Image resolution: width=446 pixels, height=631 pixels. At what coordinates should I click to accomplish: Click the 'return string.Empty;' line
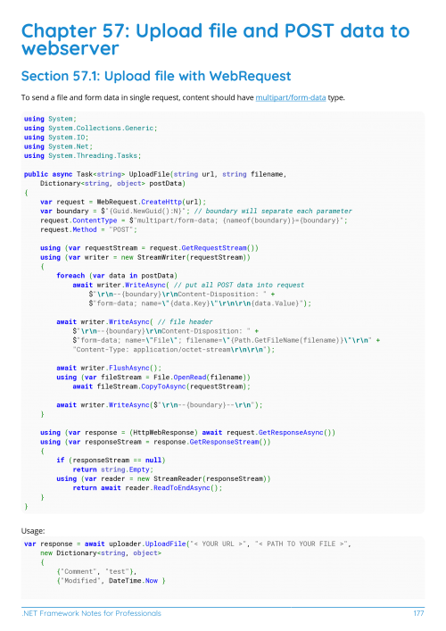click(x=113, y=469)
